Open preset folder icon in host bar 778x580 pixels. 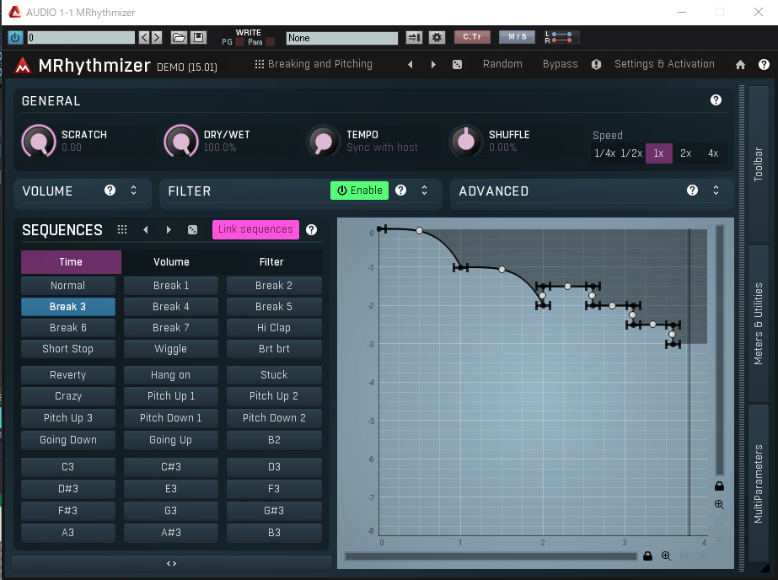[x=179, y=37]
